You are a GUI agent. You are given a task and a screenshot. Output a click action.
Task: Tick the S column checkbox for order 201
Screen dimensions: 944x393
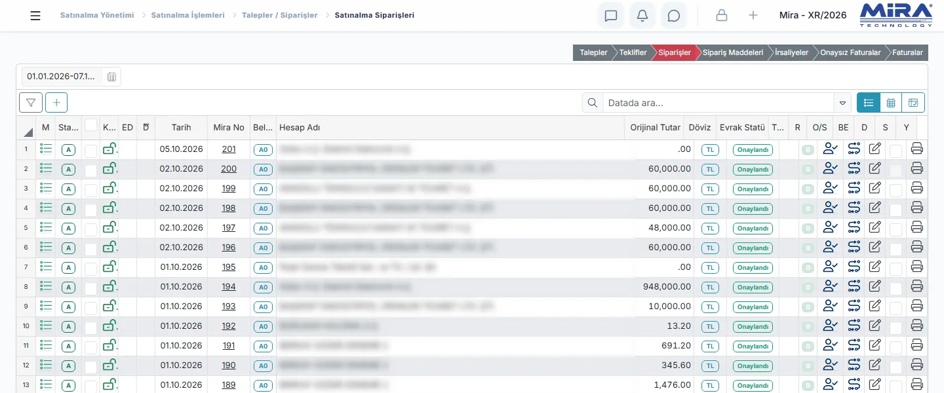(x=895, y=151)
